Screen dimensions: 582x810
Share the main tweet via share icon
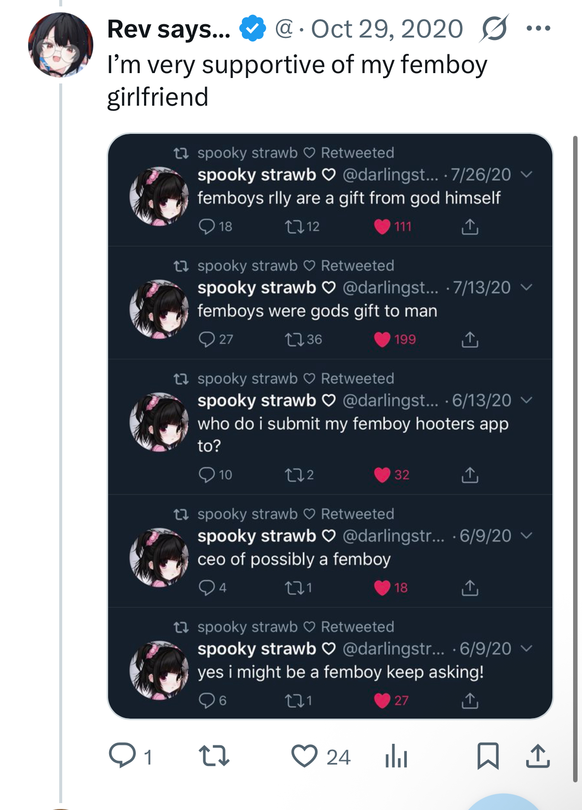[538, 756]
